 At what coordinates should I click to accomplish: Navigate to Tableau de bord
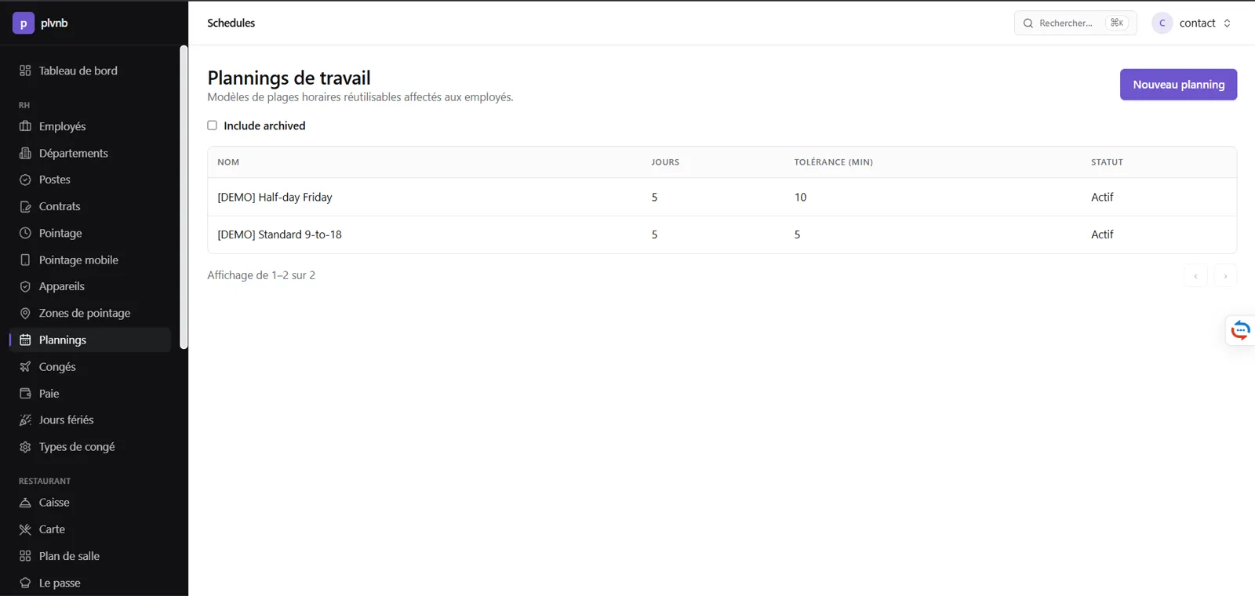coord(90,71)
